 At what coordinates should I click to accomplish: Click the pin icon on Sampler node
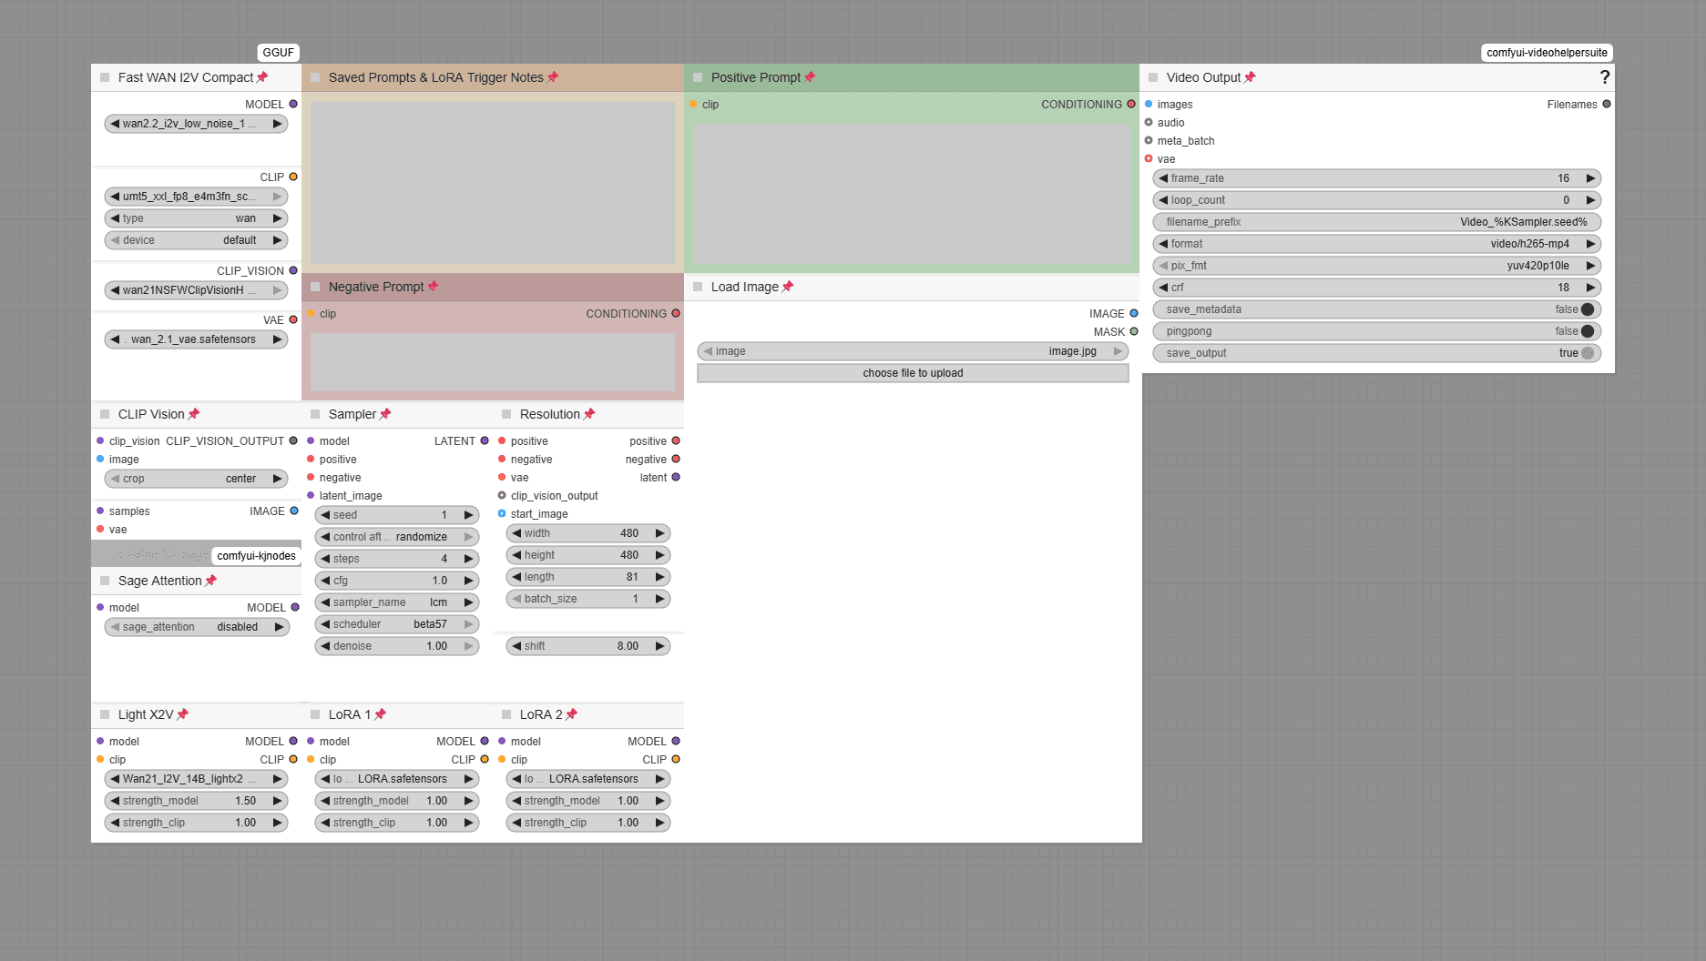click(x=385, y=414)
